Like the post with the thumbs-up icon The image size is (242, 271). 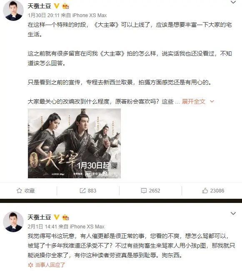click(x=205, y=191)
